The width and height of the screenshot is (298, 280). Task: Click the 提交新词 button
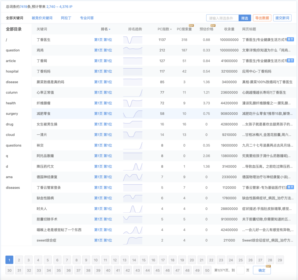point(282,18)
